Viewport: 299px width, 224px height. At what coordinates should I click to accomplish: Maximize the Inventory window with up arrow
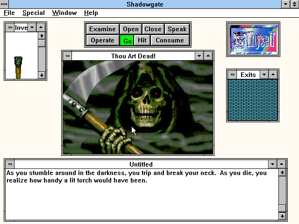pos(41,28)
